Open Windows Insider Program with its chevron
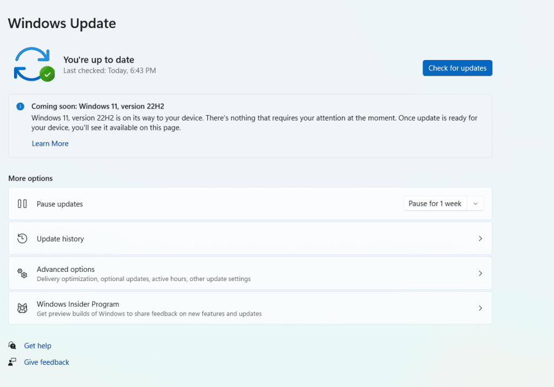This screenshot has width=554, height=387. (x=480, y=308)
